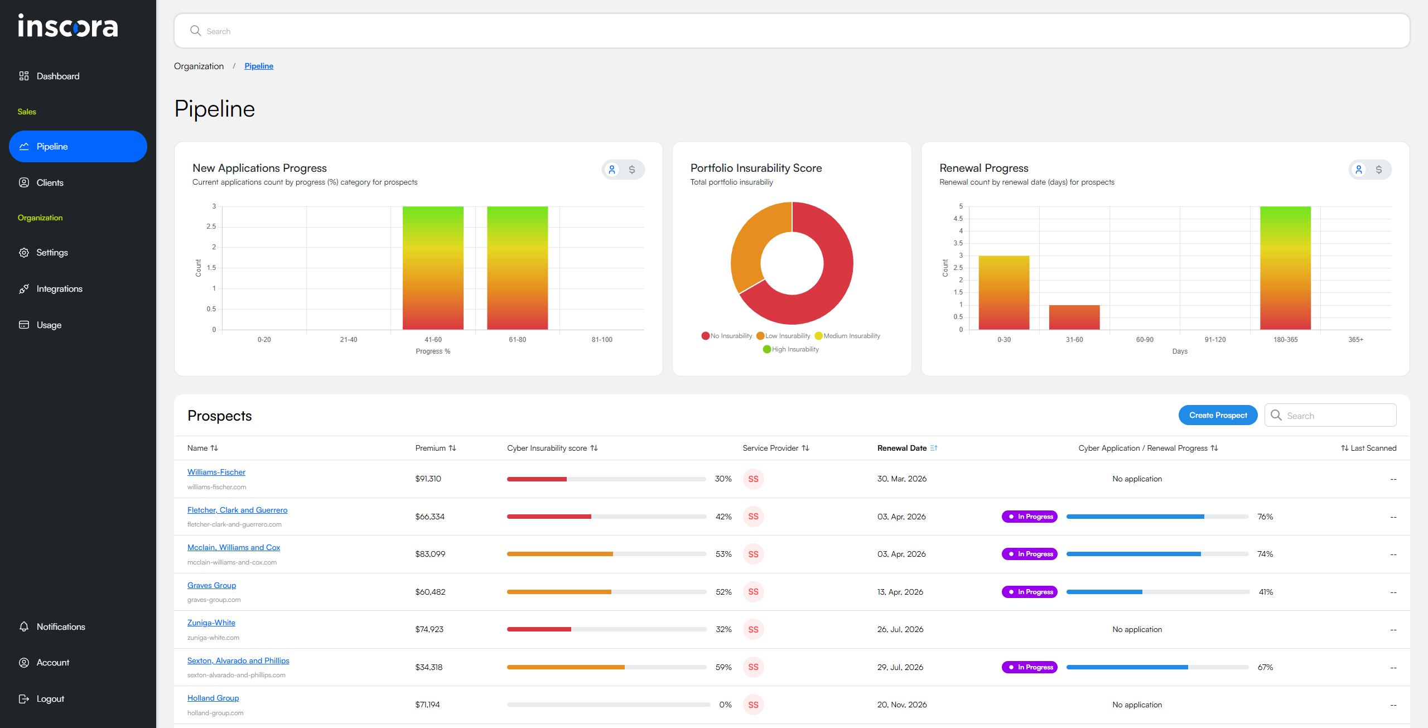Go to Organization via breadcrumb
The width and height of the screenshot is (1428, 728).
click(199, 66)
